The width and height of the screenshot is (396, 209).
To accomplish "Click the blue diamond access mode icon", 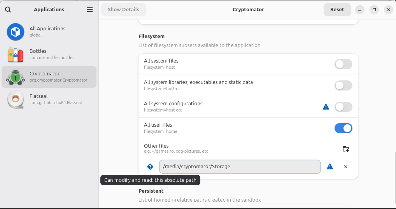I will pyautogui.click(x=150, y=167).
